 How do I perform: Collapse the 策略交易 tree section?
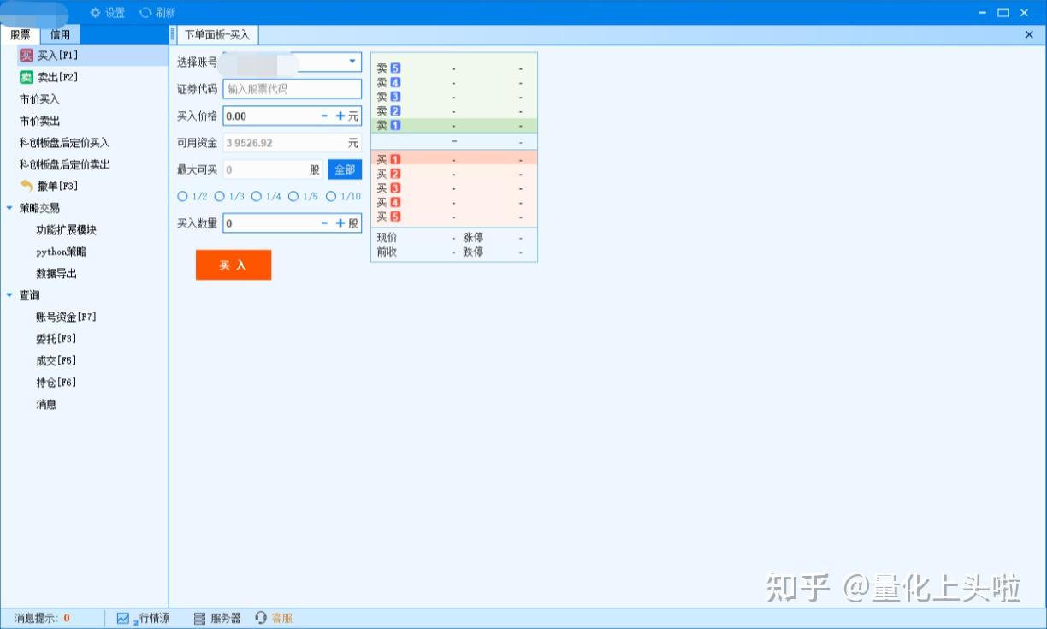[x=9, y=207]
